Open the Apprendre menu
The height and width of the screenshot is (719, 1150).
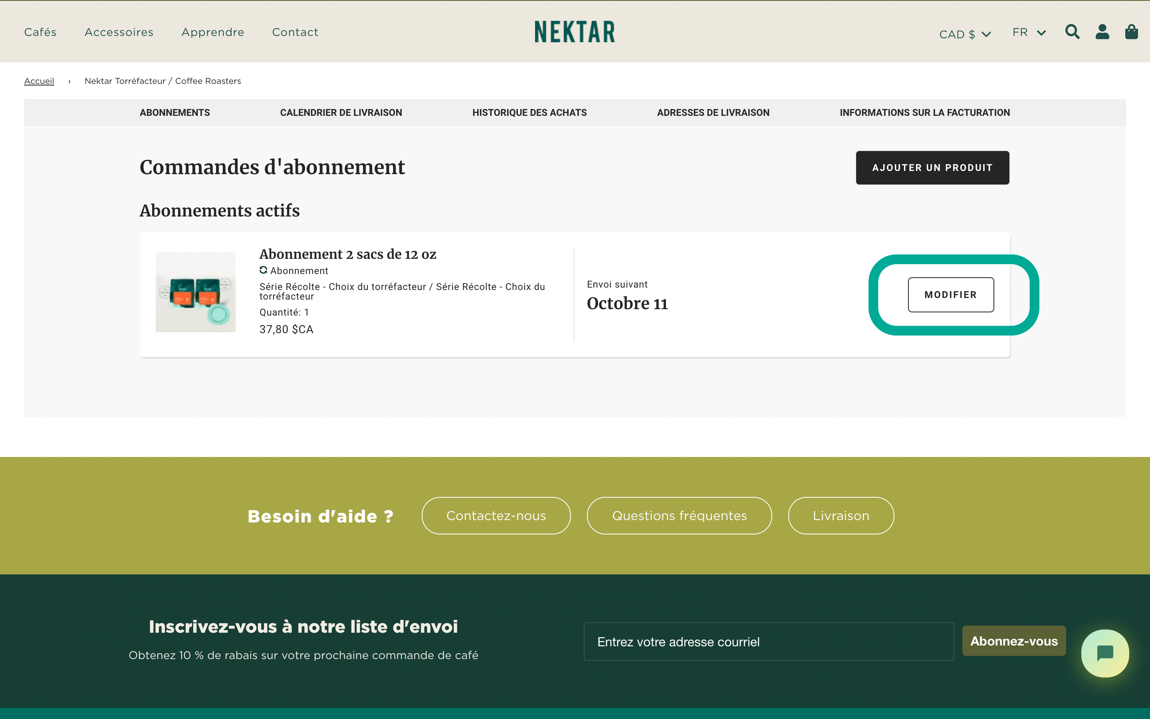[212, 32]
